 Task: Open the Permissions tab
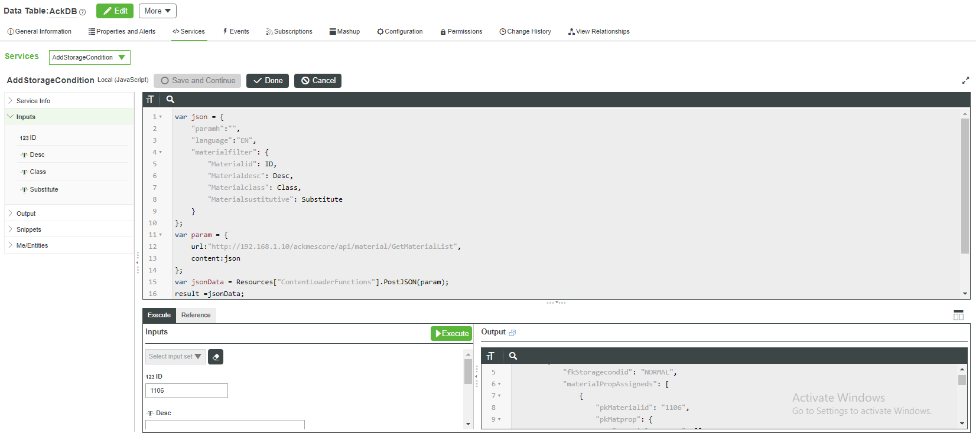click(x=461, y=32)
